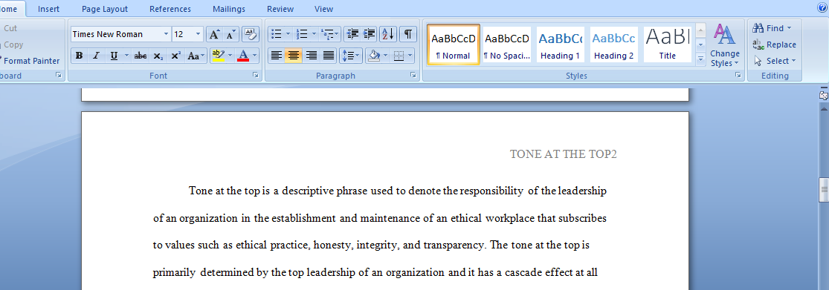Switch to the Page Layout tab
Screen dimensions: 829x290
coord(105,9)
